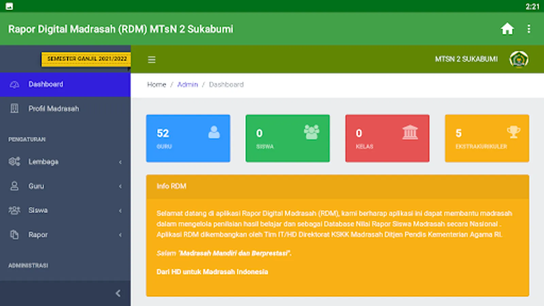Click the MTSN 2 SUKABUMI user name

click(x=466, y=59)
